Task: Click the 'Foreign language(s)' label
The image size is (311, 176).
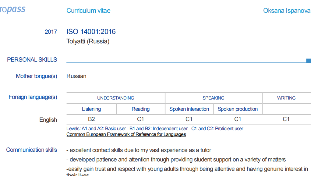Action: coord(33,97)
